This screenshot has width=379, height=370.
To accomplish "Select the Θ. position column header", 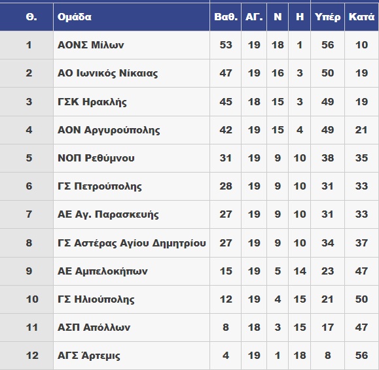I will 31,17.
